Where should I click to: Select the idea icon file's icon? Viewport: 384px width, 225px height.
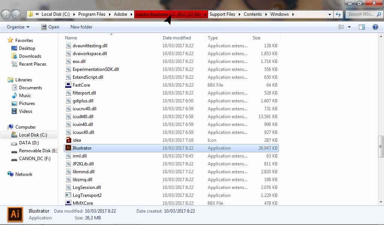[68, 140]
